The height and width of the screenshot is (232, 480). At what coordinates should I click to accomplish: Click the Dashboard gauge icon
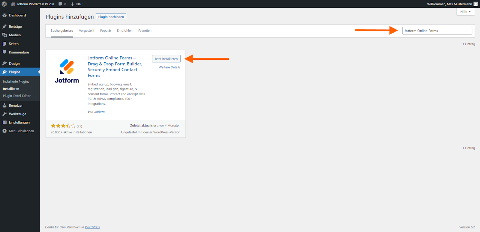[4, 15]
